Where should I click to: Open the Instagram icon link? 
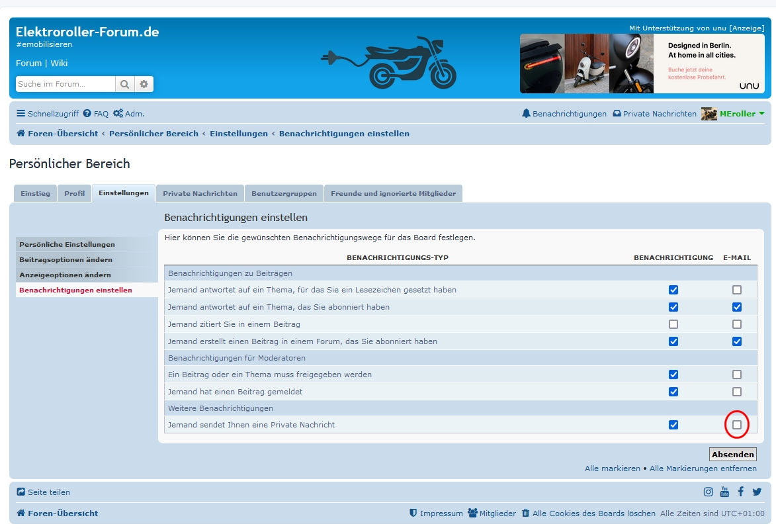click(x=708, y=492)
